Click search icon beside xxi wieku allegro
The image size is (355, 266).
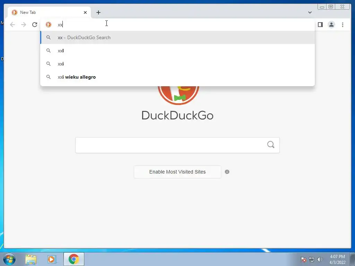[49, 77]
